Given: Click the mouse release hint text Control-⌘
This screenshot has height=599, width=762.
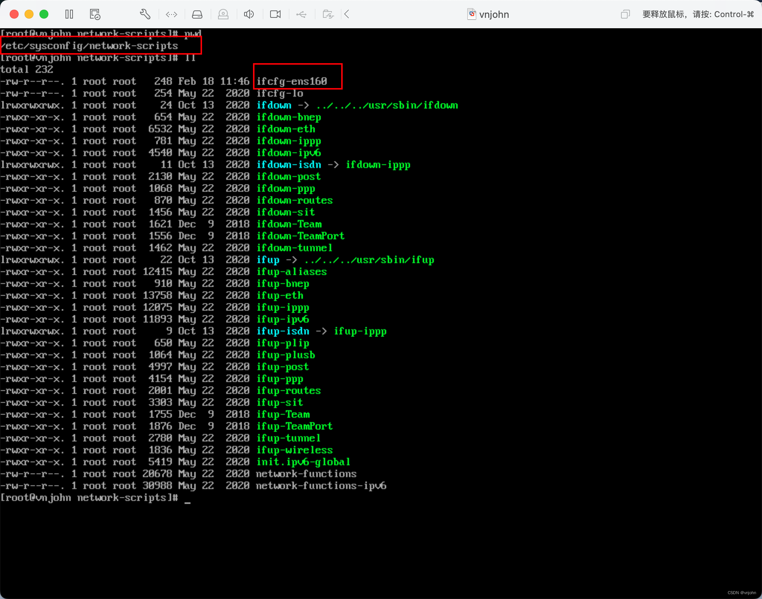Looking at the screenshot, I should coord(734,14).
